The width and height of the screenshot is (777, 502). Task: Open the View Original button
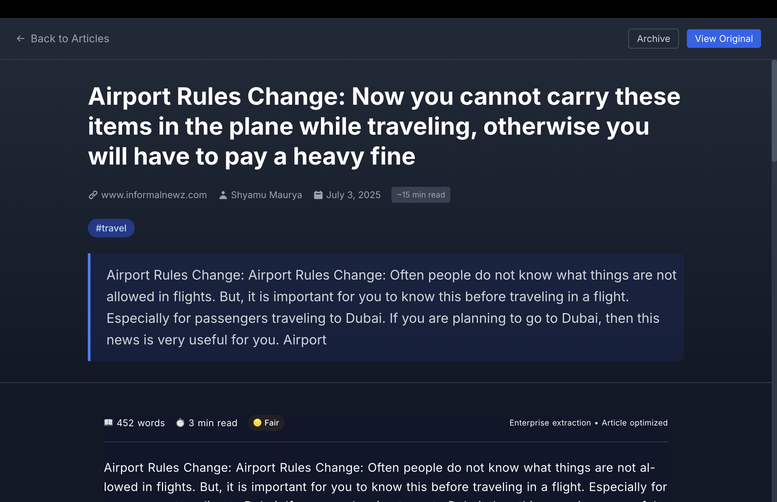pos(724,39)
